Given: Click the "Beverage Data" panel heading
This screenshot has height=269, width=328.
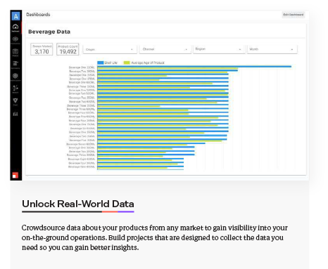Looking at the screenshot, I should (49, 32).
